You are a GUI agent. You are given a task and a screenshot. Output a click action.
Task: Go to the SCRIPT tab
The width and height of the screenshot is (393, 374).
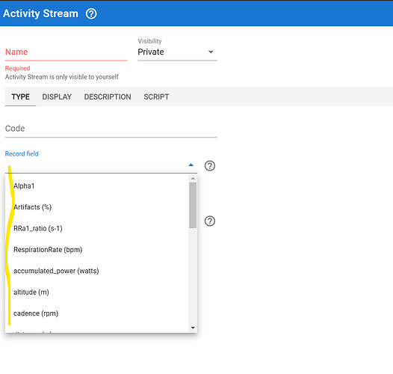pos(156,97)
